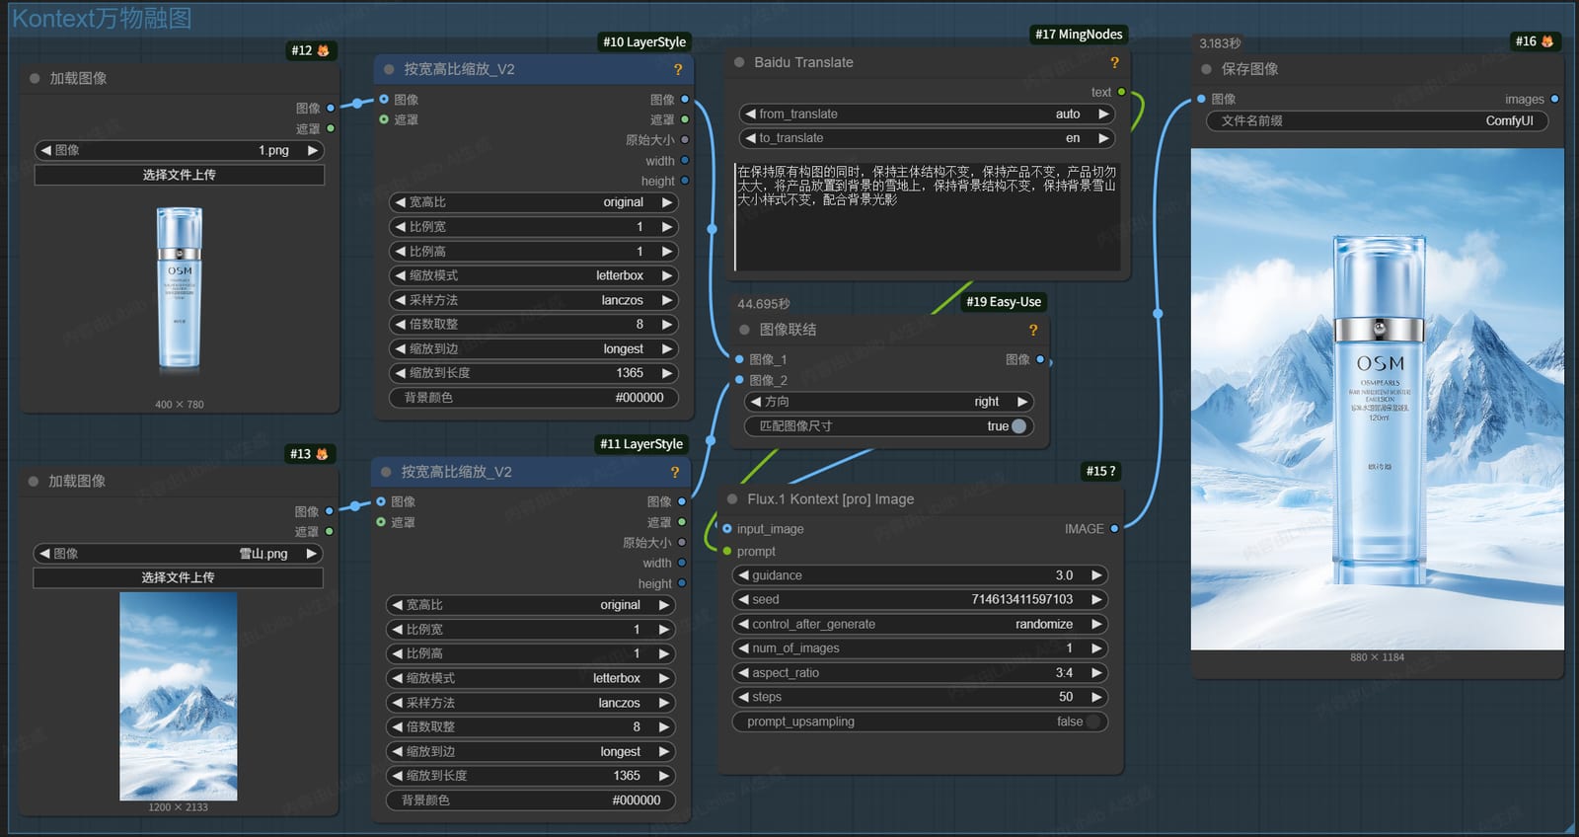Open the aspect_ratio 3:4 dropdown

pyautogui.click(x=920, y=672)
